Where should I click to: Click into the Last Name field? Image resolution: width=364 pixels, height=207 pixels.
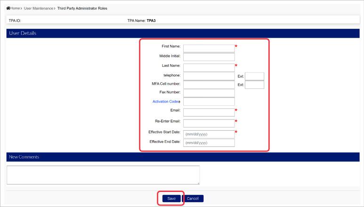coord(209,67)
